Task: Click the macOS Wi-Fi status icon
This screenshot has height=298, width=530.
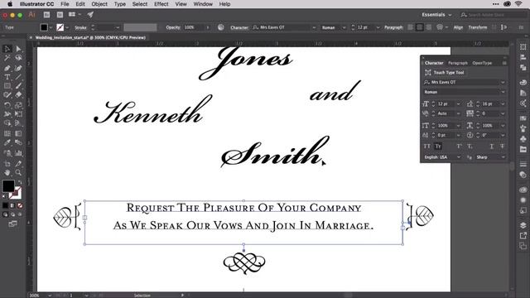Action: click(518, 4)
